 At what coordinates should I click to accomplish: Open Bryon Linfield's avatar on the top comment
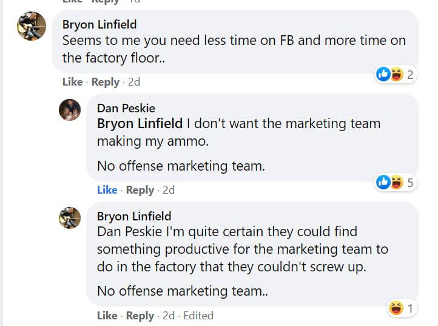tap(32, 26)
